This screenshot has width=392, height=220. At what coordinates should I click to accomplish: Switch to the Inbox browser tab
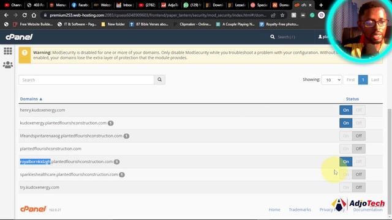[x=125, y=5]
